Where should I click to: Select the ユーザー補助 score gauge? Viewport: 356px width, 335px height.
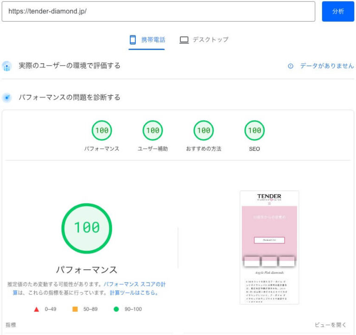coord(153,130)
